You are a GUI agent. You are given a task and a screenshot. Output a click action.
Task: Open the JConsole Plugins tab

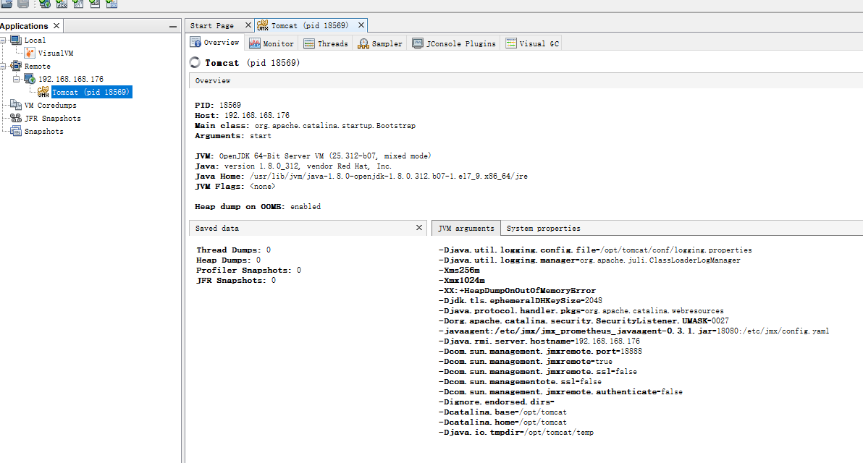[x=454, y=43]
